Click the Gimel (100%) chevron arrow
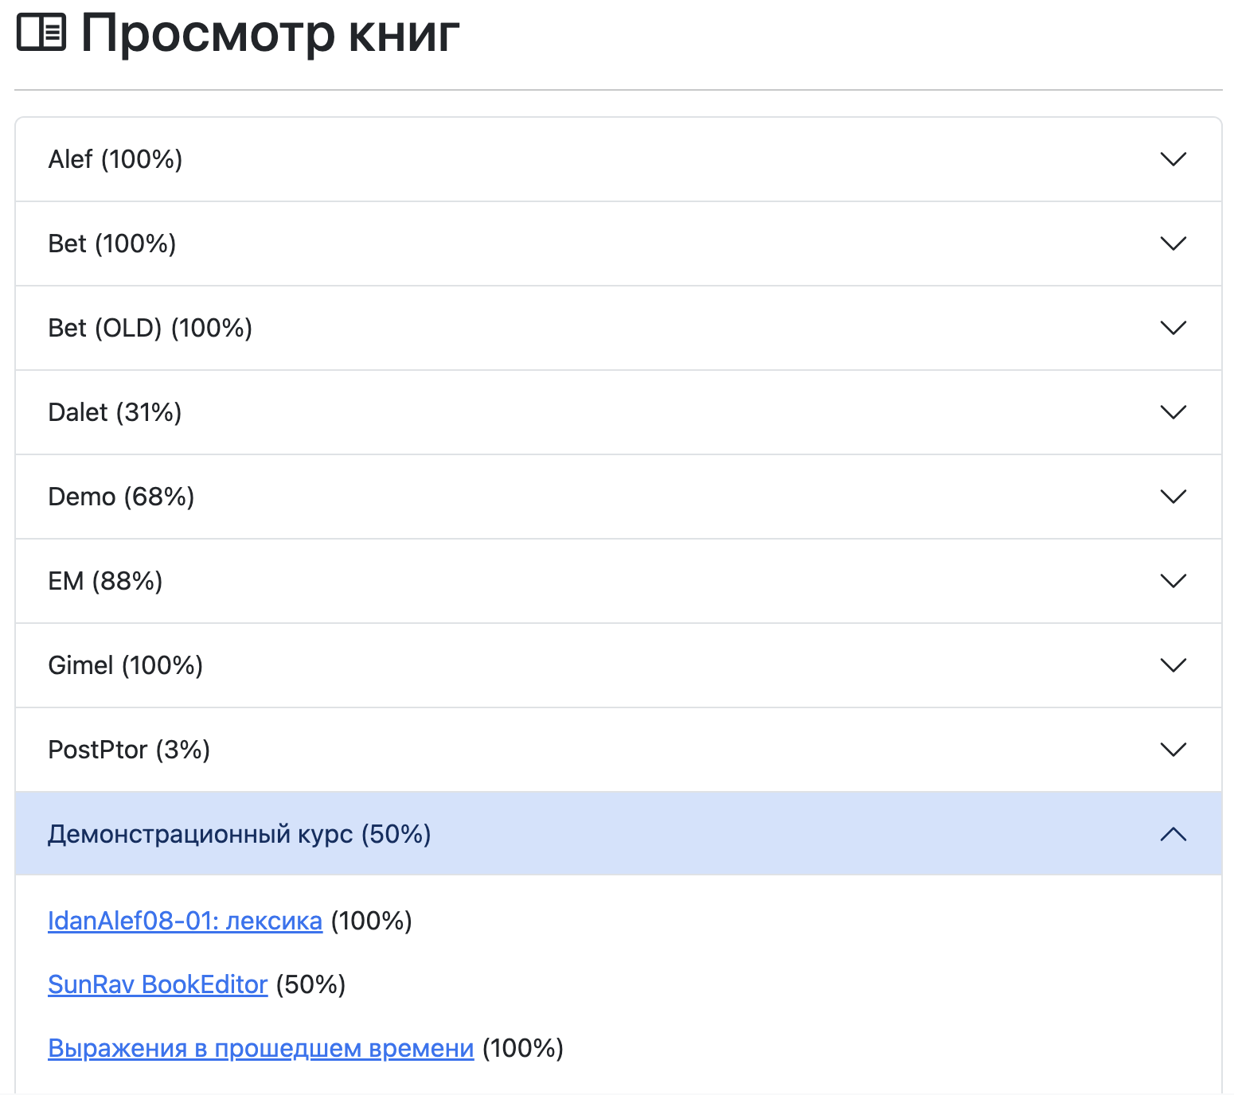Screen dimensions: 1234x1095 click(x=1173, y=665)
